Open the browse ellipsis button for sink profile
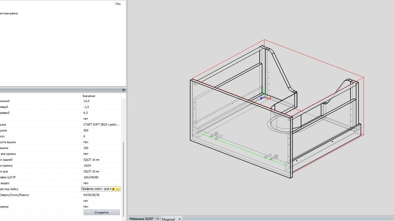Viewport: 394px width, 221px height. (118, 189)
